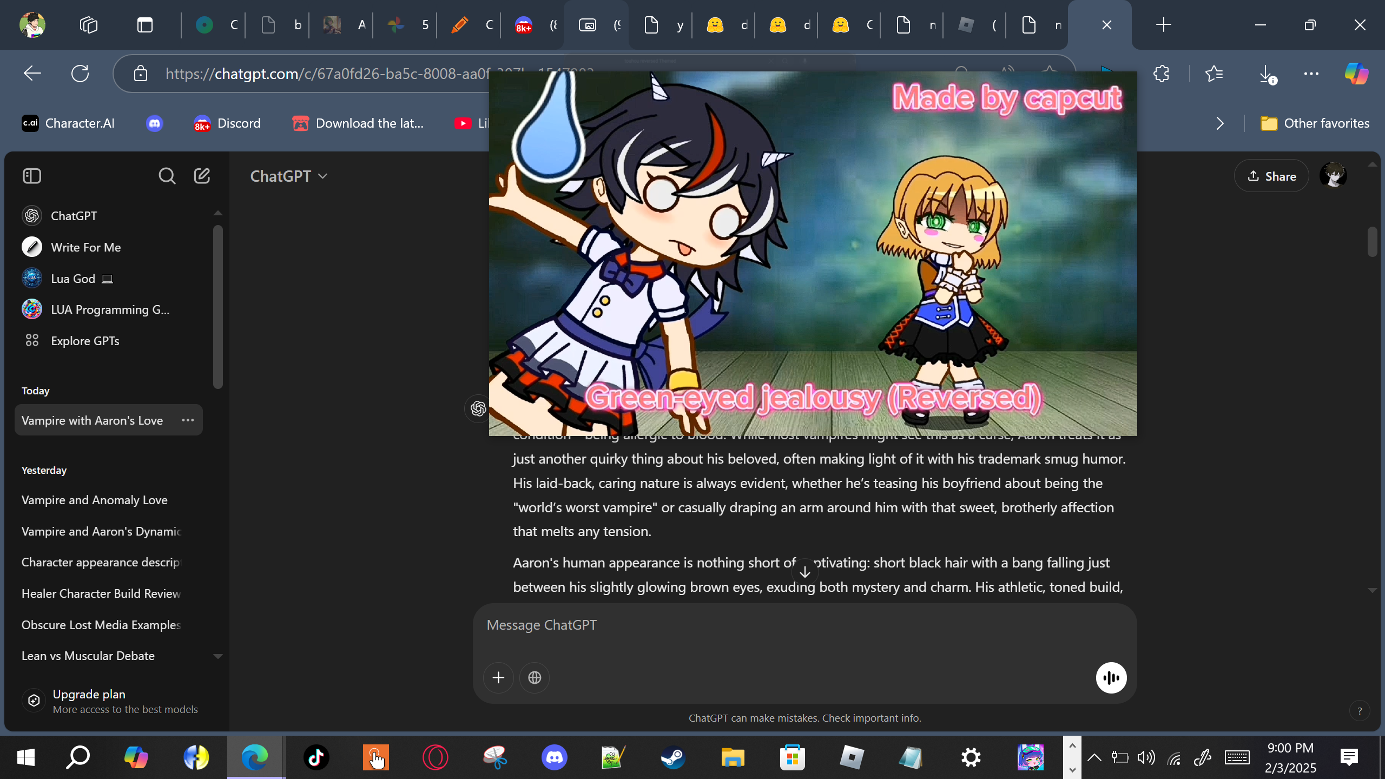Click the Message ChatGPT input field
This screenshot has width=1385, height=779.
(x=804, y=625)
